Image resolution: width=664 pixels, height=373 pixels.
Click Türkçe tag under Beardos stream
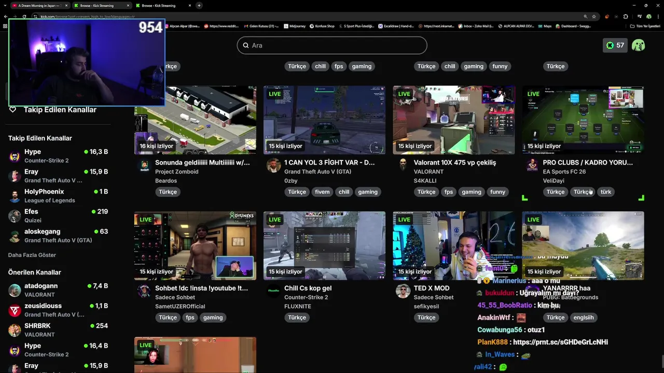(x=168, y=192)
